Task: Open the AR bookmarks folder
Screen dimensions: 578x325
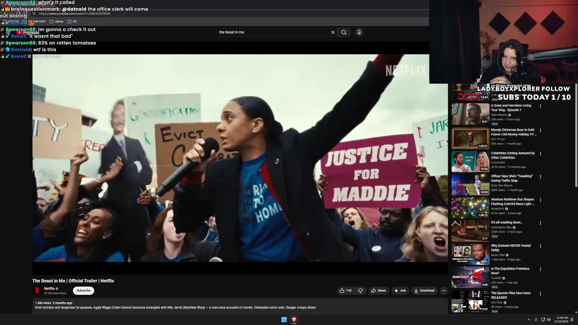Action: coord(72,21)
